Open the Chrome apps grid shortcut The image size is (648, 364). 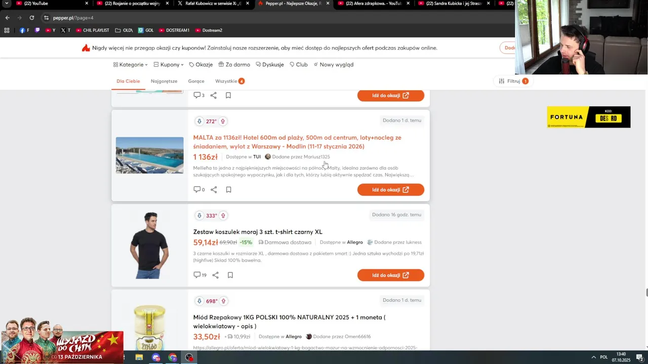coord(7,30)
